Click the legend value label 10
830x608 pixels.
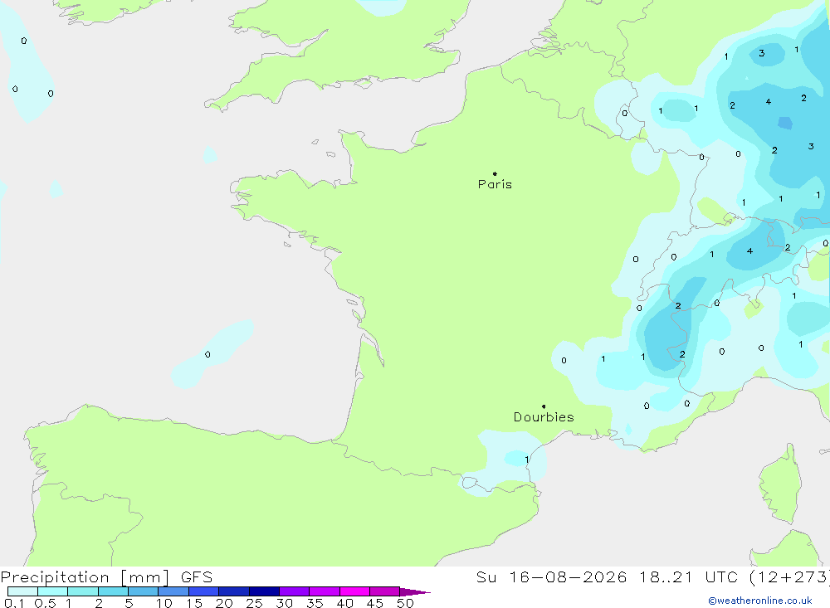click(164, 603)
